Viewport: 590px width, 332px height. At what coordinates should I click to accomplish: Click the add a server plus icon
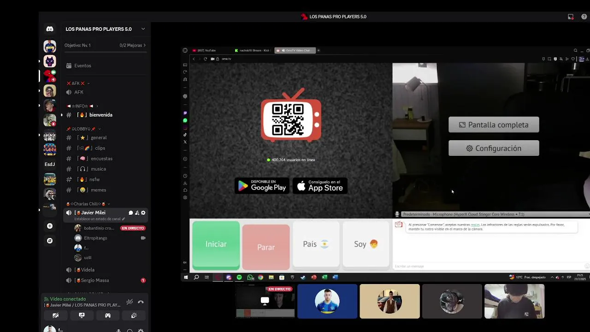[x=50, y=226]
